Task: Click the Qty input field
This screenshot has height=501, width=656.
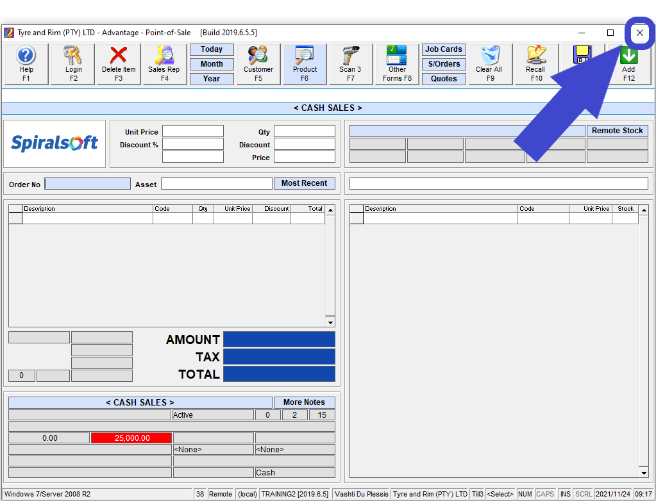Action: [305, 131]
